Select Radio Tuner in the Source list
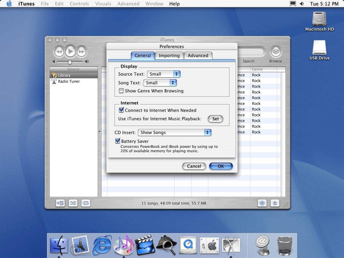The image size is (344, 258). (74, 81)
